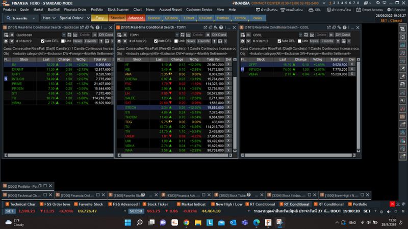Click the Screen No search field
Image resolution: width=408 pixels, height=229 pixels.
tap(21, 18)
